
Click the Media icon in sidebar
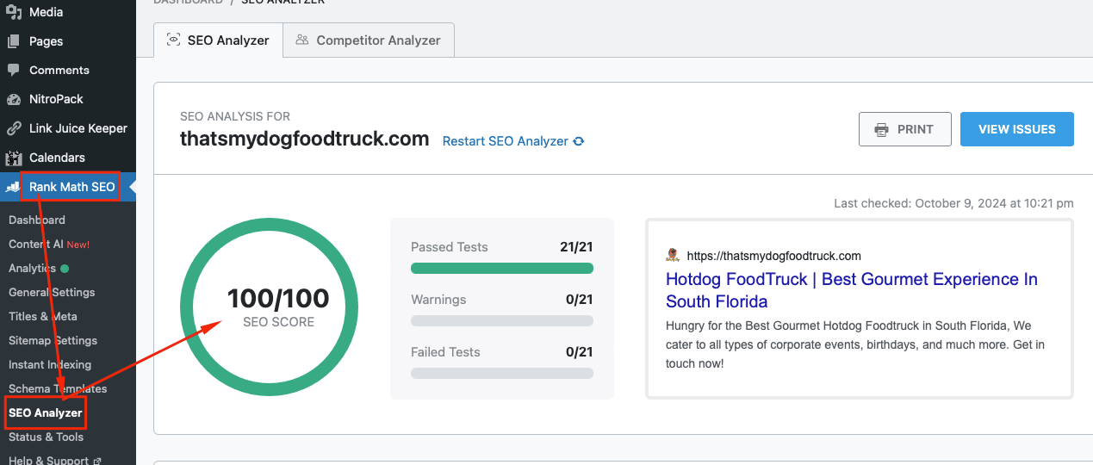14,12
